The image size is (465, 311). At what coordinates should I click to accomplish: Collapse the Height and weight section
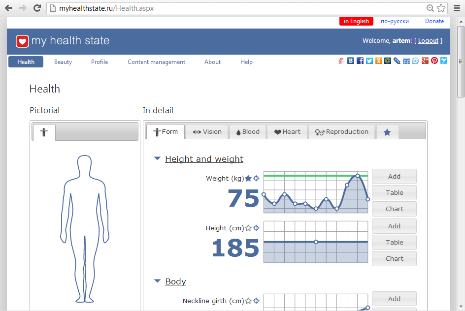point(157,159)
